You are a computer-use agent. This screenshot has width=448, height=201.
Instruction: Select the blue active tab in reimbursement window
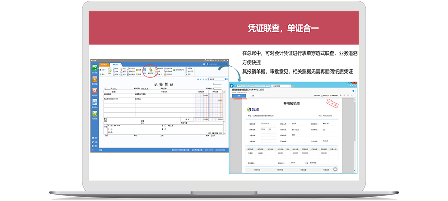click(239, 95)
